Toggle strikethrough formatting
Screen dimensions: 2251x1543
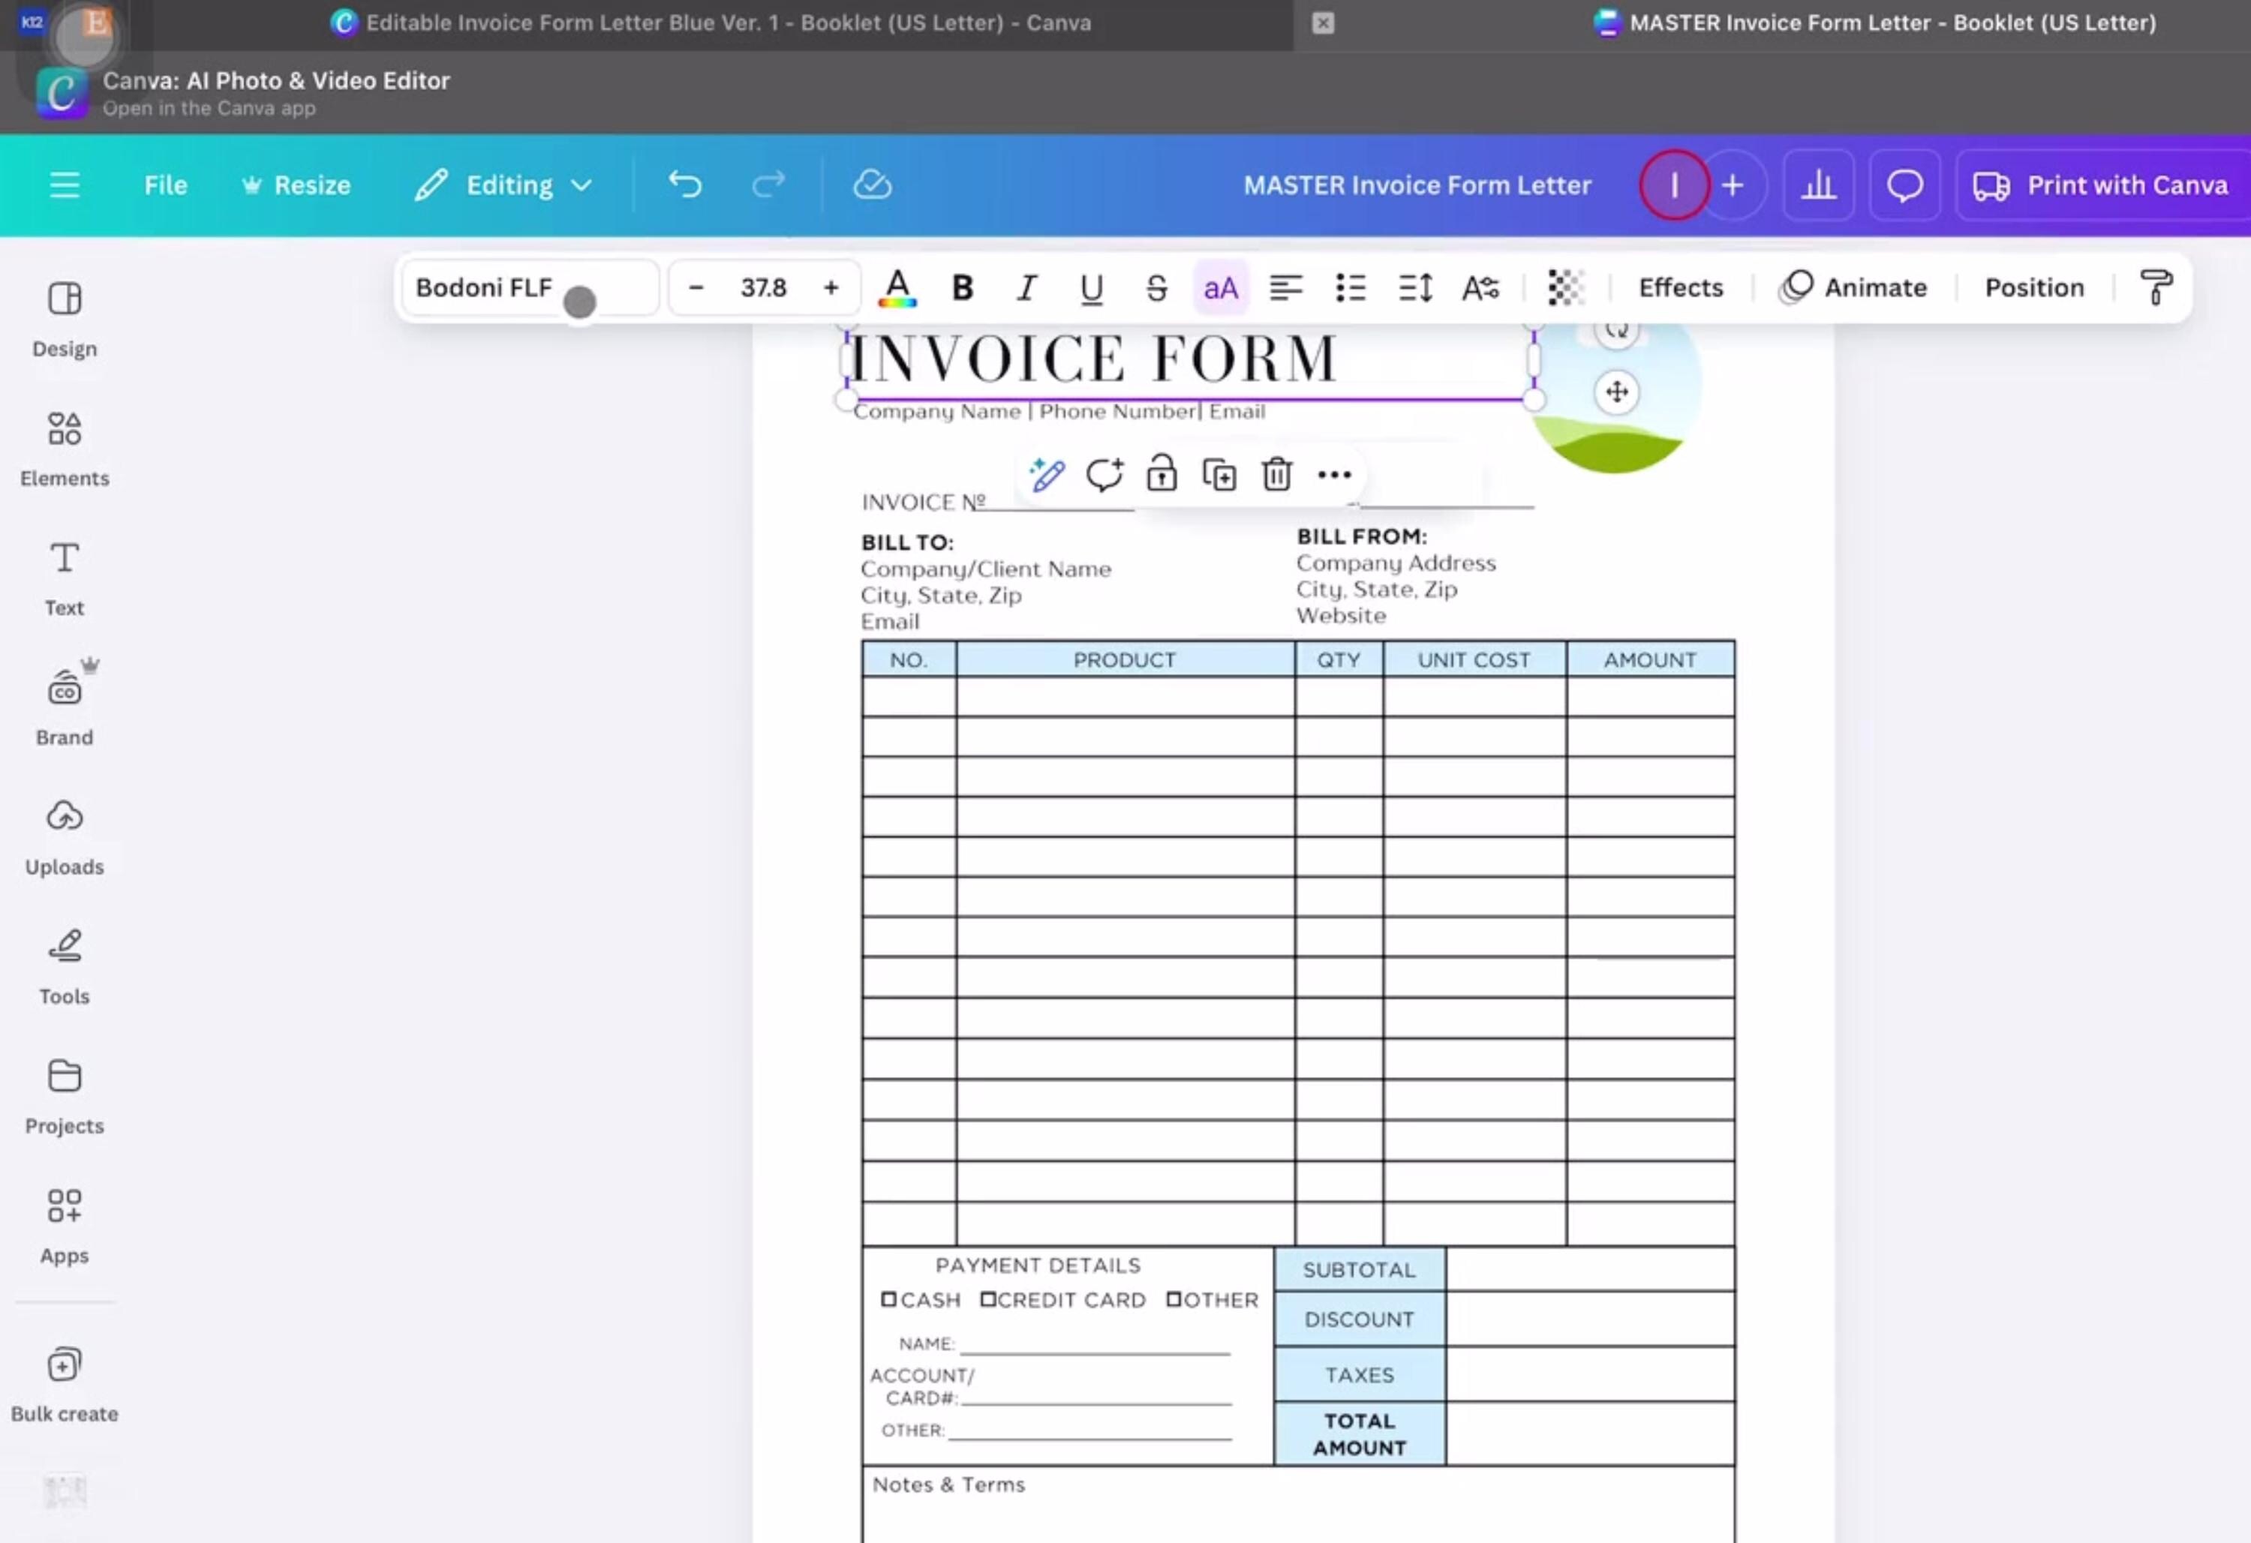pyautogui.click(x=1156, y=288)
